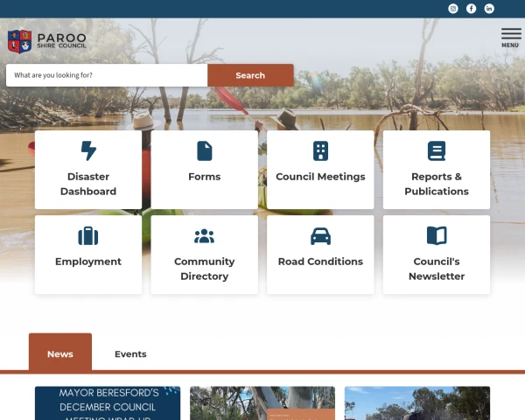Open Reports & Publications tile label
525x420 pixels.
coord(437,184)
